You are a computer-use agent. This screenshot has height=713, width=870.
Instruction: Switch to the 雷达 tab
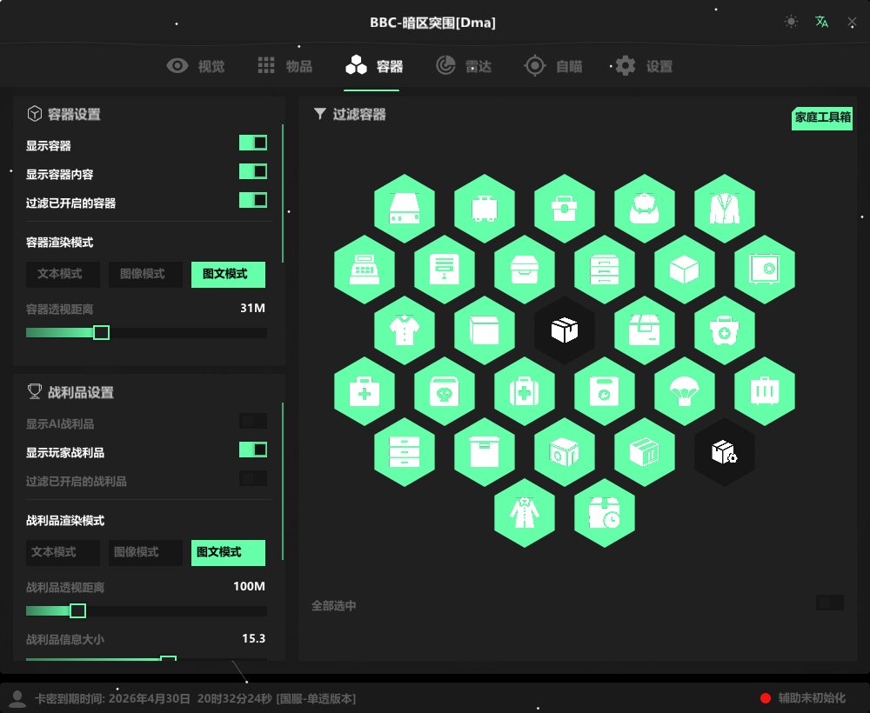point(465,65)
